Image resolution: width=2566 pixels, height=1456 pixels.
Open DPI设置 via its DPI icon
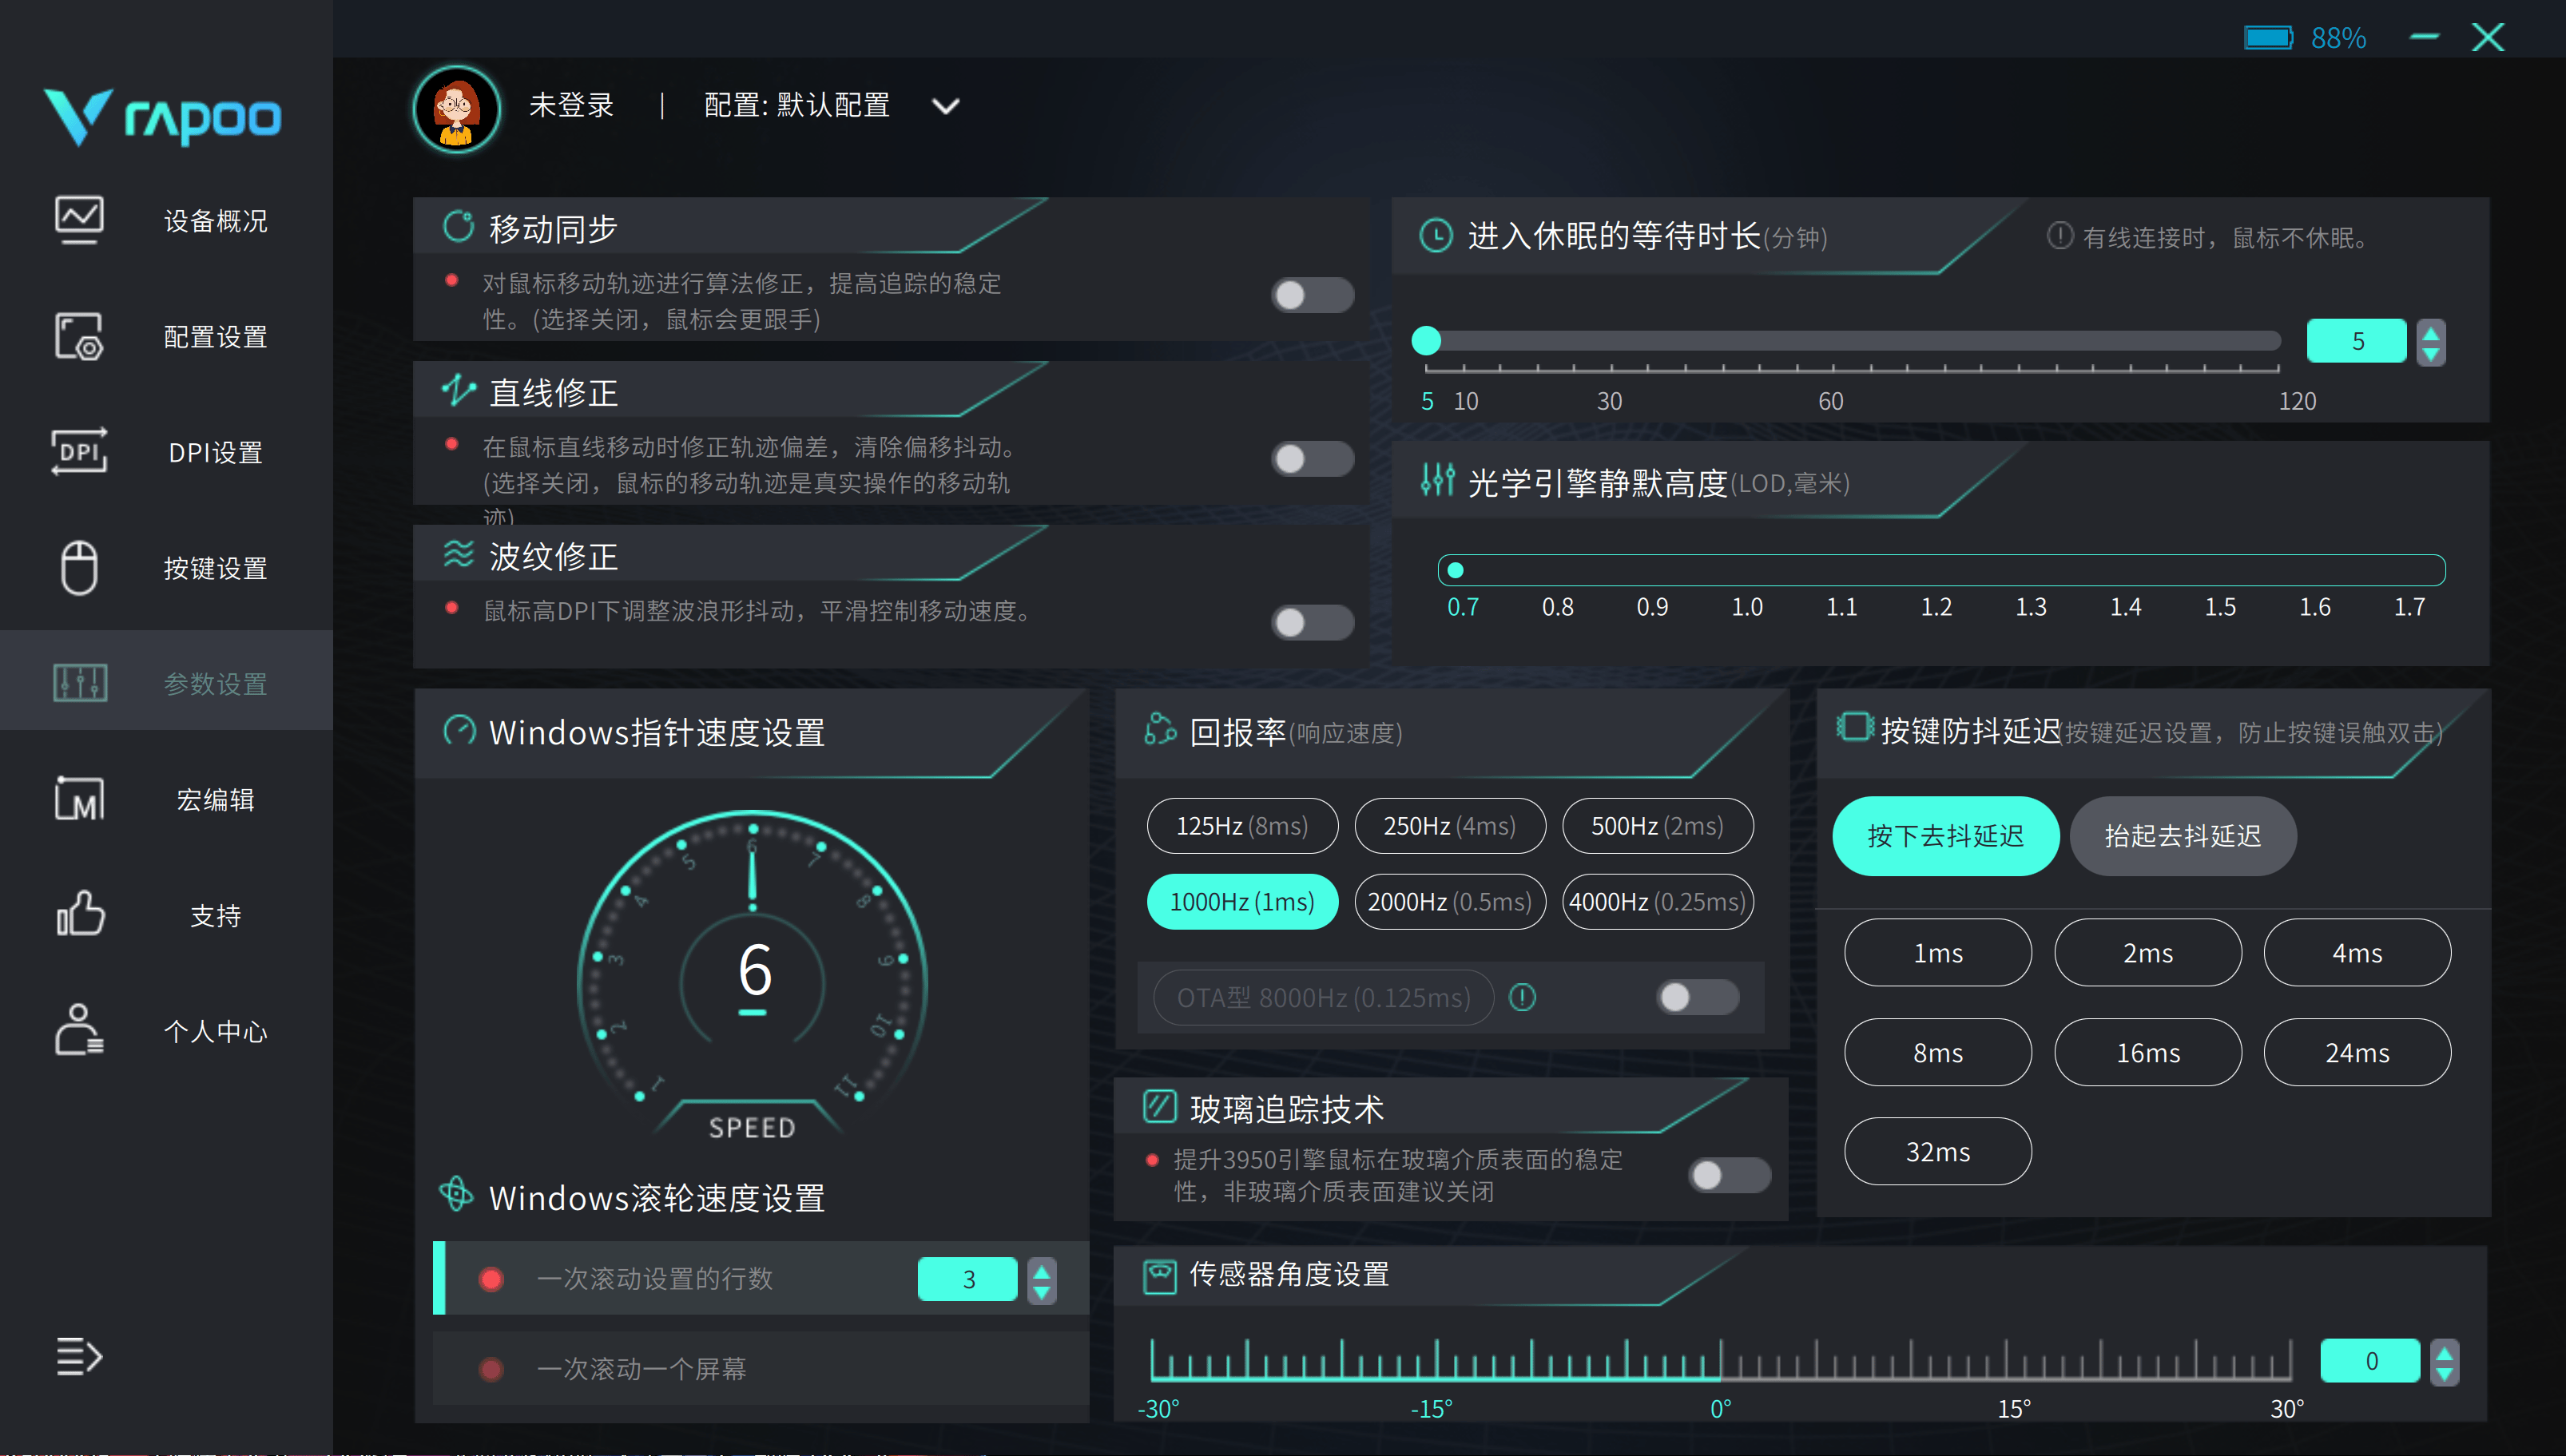click(x=79, y=452)
